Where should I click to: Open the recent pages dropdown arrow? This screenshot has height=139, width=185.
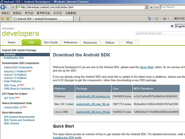click(13, 7)
